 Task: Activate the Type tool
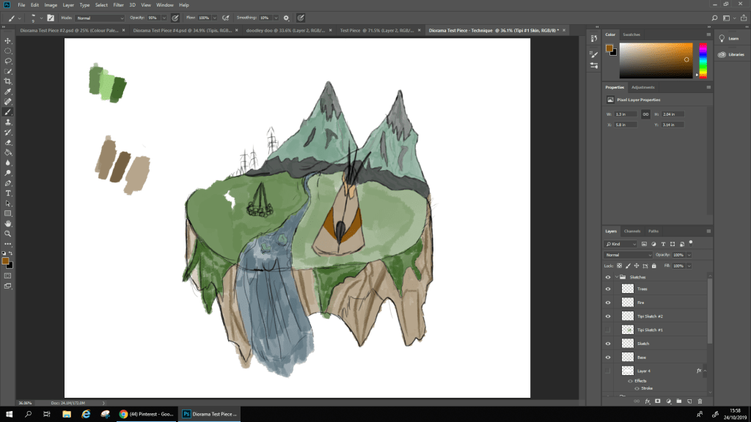8,193
